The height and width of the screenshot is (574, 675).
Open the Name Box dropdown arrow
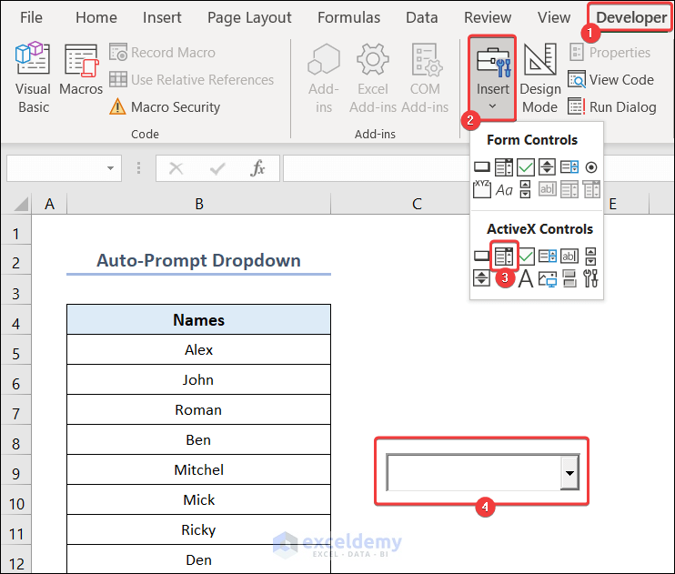pos(111,168)
